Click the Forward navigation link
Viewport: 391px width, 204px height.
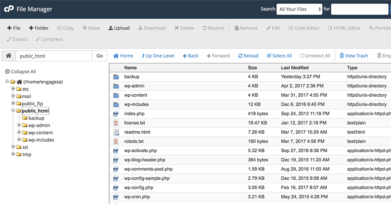point(218,56)
